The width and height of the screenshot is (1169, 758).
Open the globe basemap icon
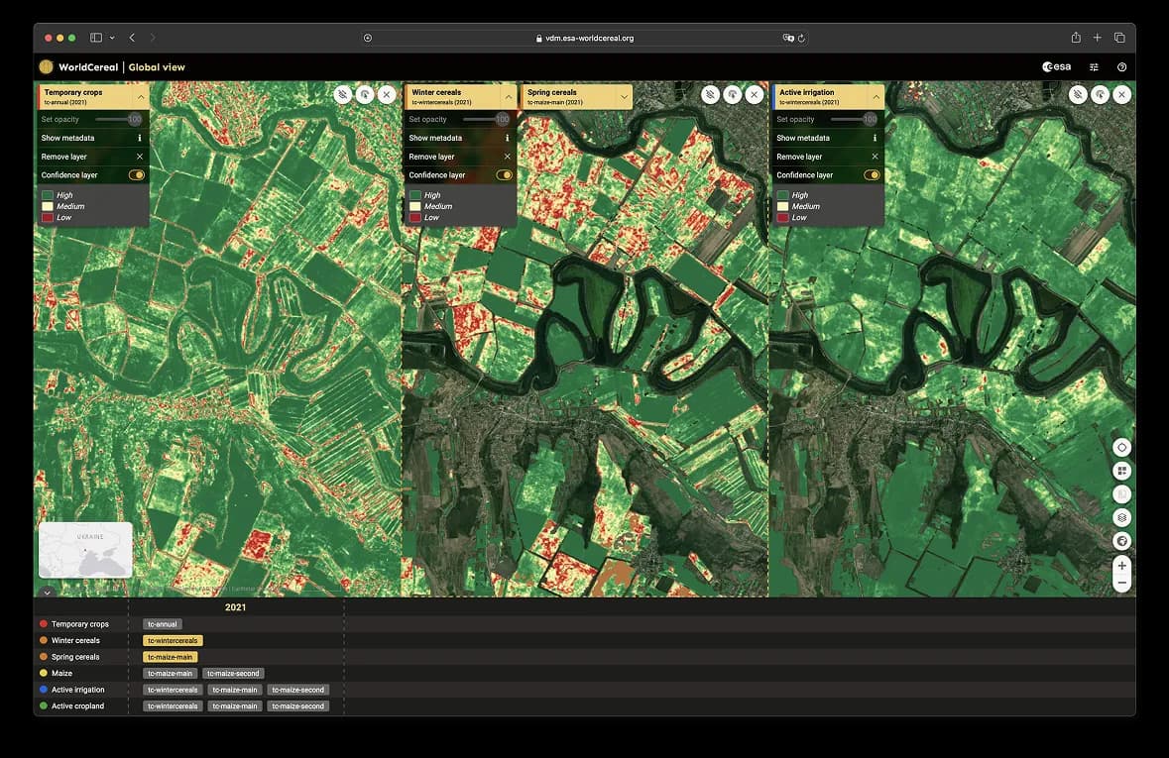pyautogui.click(x=1121, y=541)
